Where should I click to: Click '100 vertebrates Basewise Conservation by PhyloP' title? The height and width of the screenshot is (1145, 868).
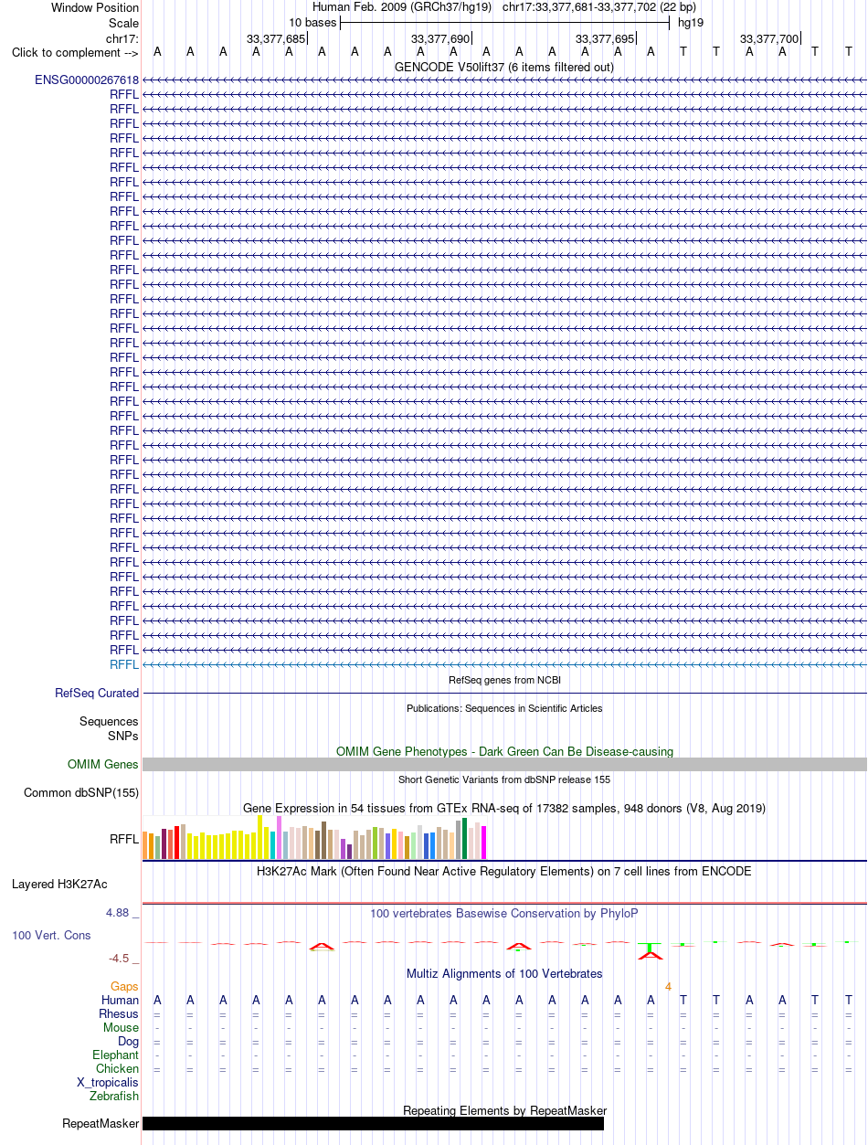click(504, 913)
